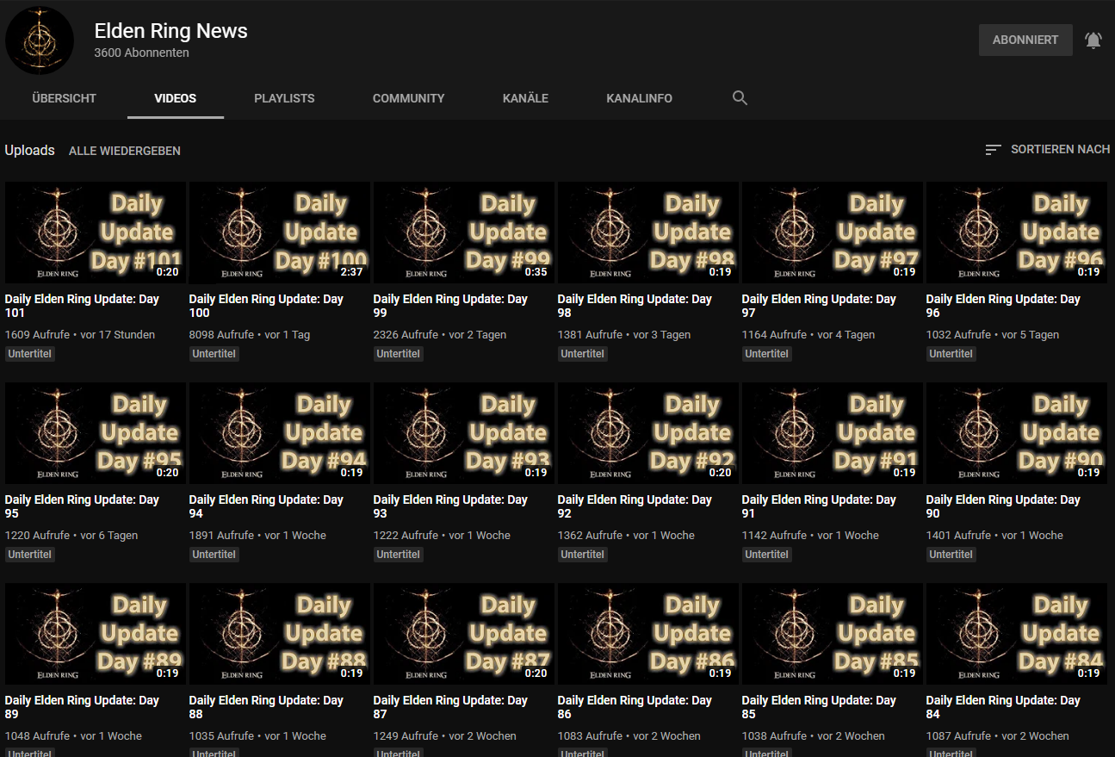Open title link 'Daily Elden Ring Update: Day 92'
1115x757 pixels.
pos(635,506)
